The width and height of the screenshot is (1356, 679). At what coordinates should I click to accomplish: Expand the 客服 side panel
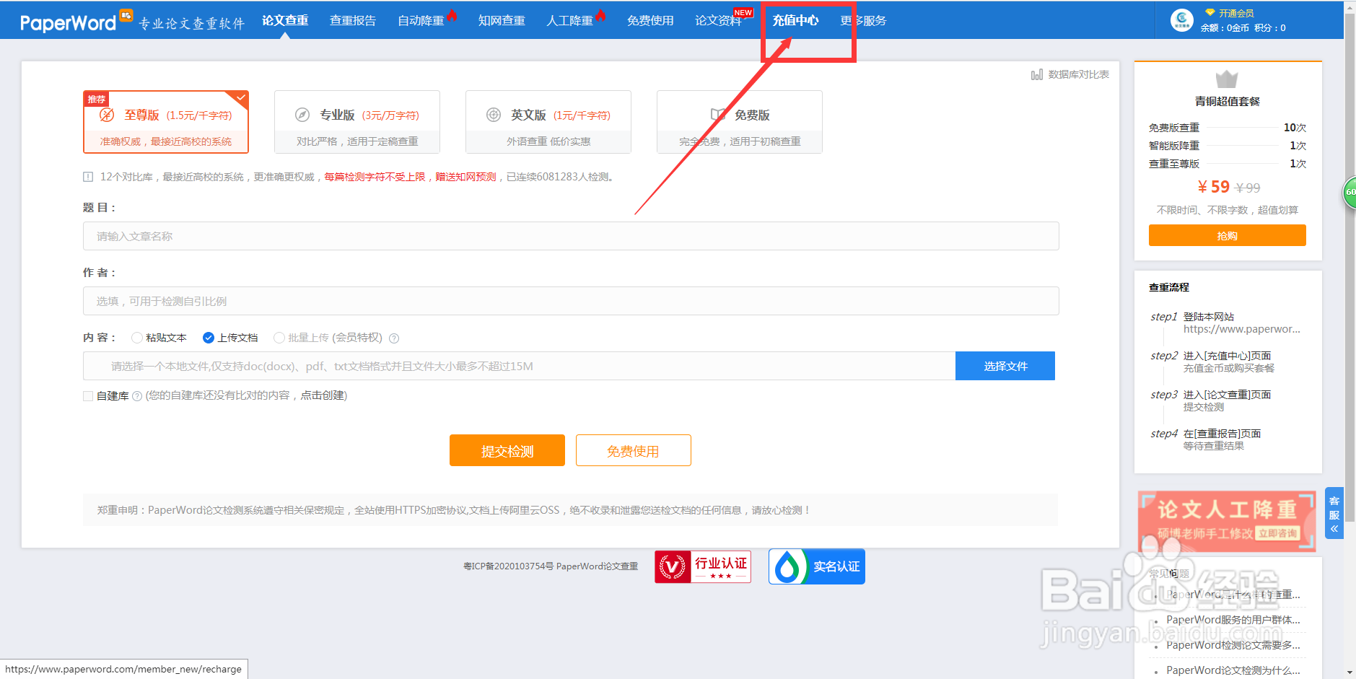pyautogui.click(x=1334, y=514)
